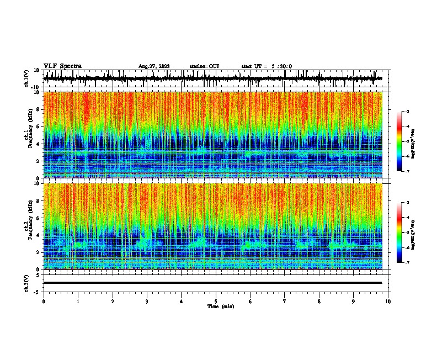Click the "ch.3(V)" axis label
437x338 pixels.
[26, 284]
